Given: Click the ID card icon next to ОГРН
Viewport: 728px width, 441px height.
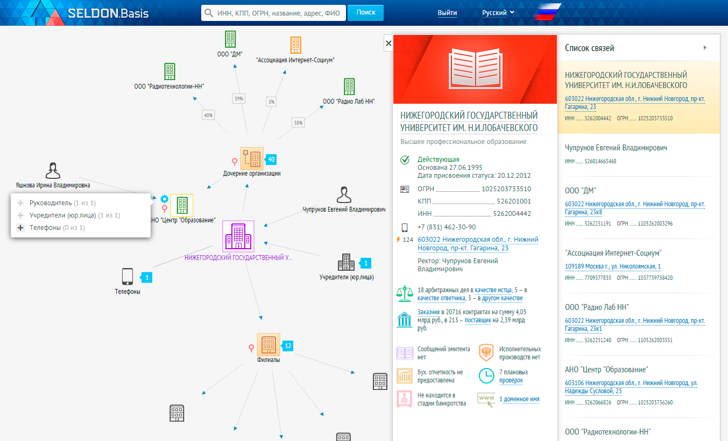Looking at the screenshot, I should coord(405,189).
